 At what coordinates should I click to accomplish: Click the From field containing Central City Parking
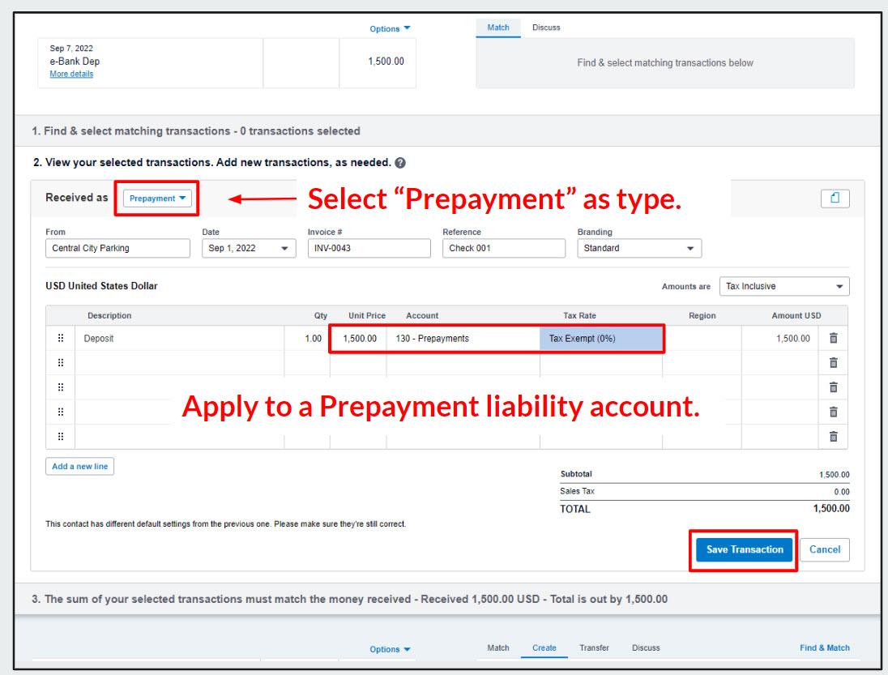[x=117, y=249]
